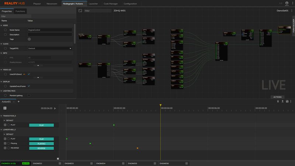Select the REVERSE track radio circle
This screenshot has width=295, height=166.
point(8,148)
